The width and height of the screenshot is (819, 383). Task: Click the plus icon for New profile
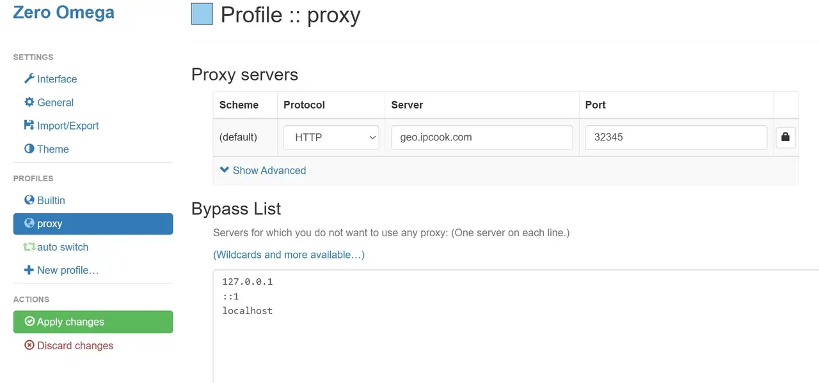28,270
